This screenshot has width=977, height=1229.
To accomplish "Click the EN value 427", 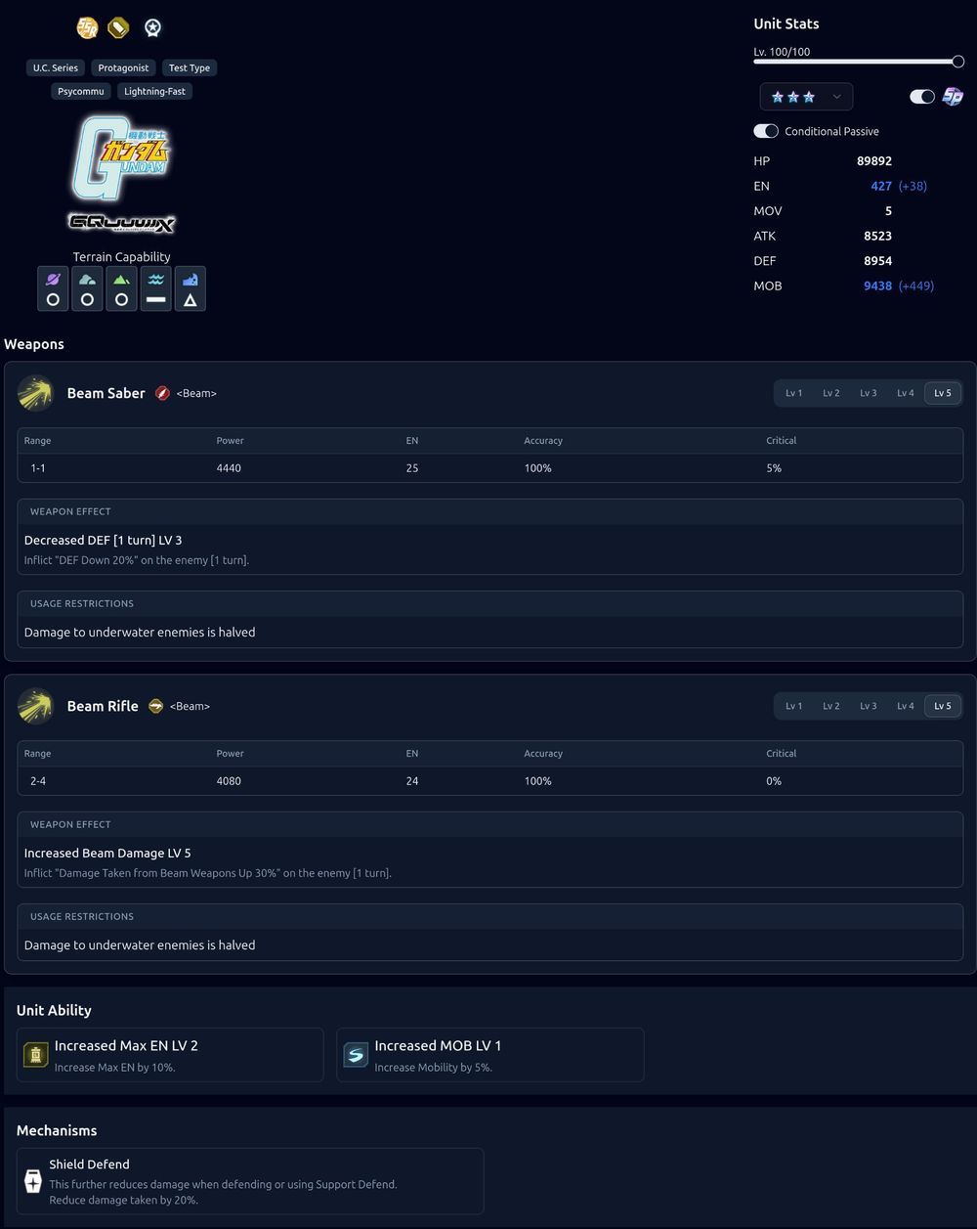I will pos(881,186).
